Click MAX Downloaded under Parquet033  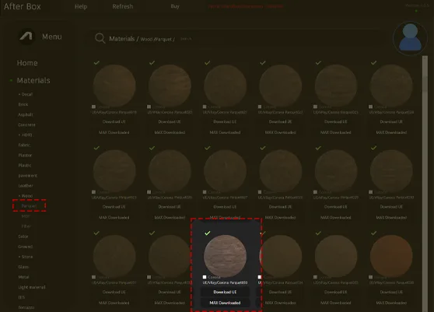225,303
